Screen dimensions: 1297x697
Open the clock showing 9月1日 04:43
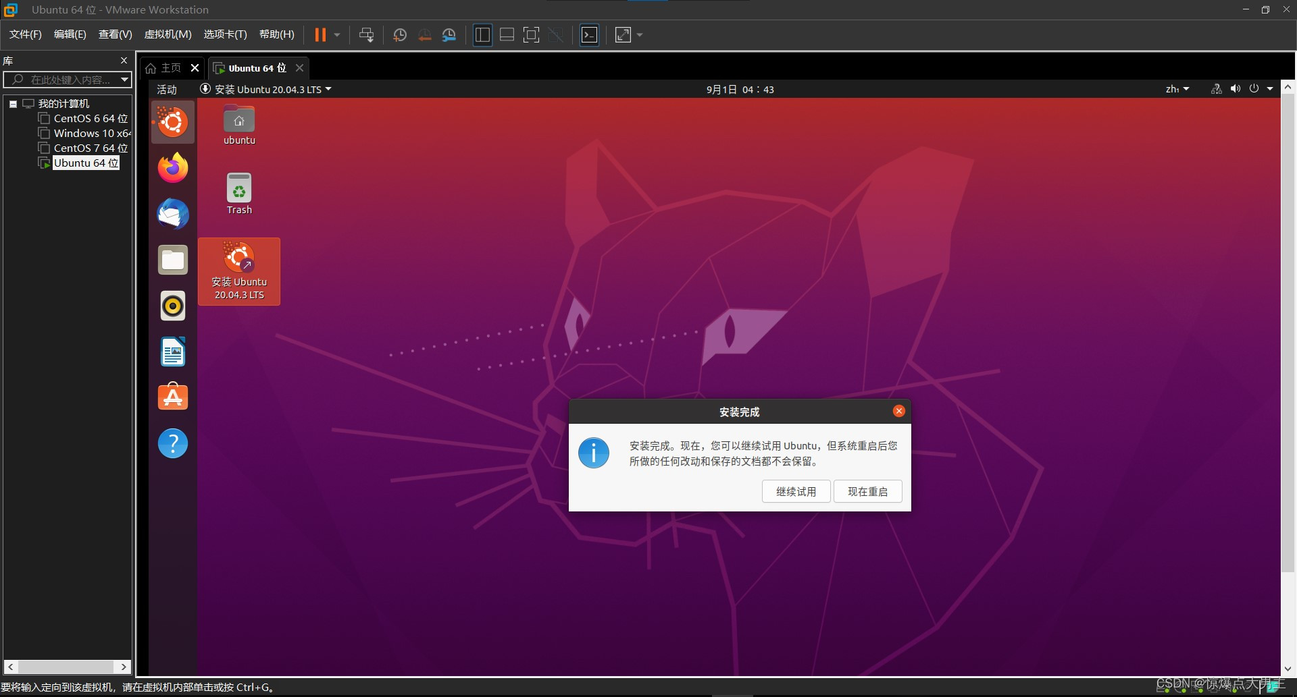(740, 90)
